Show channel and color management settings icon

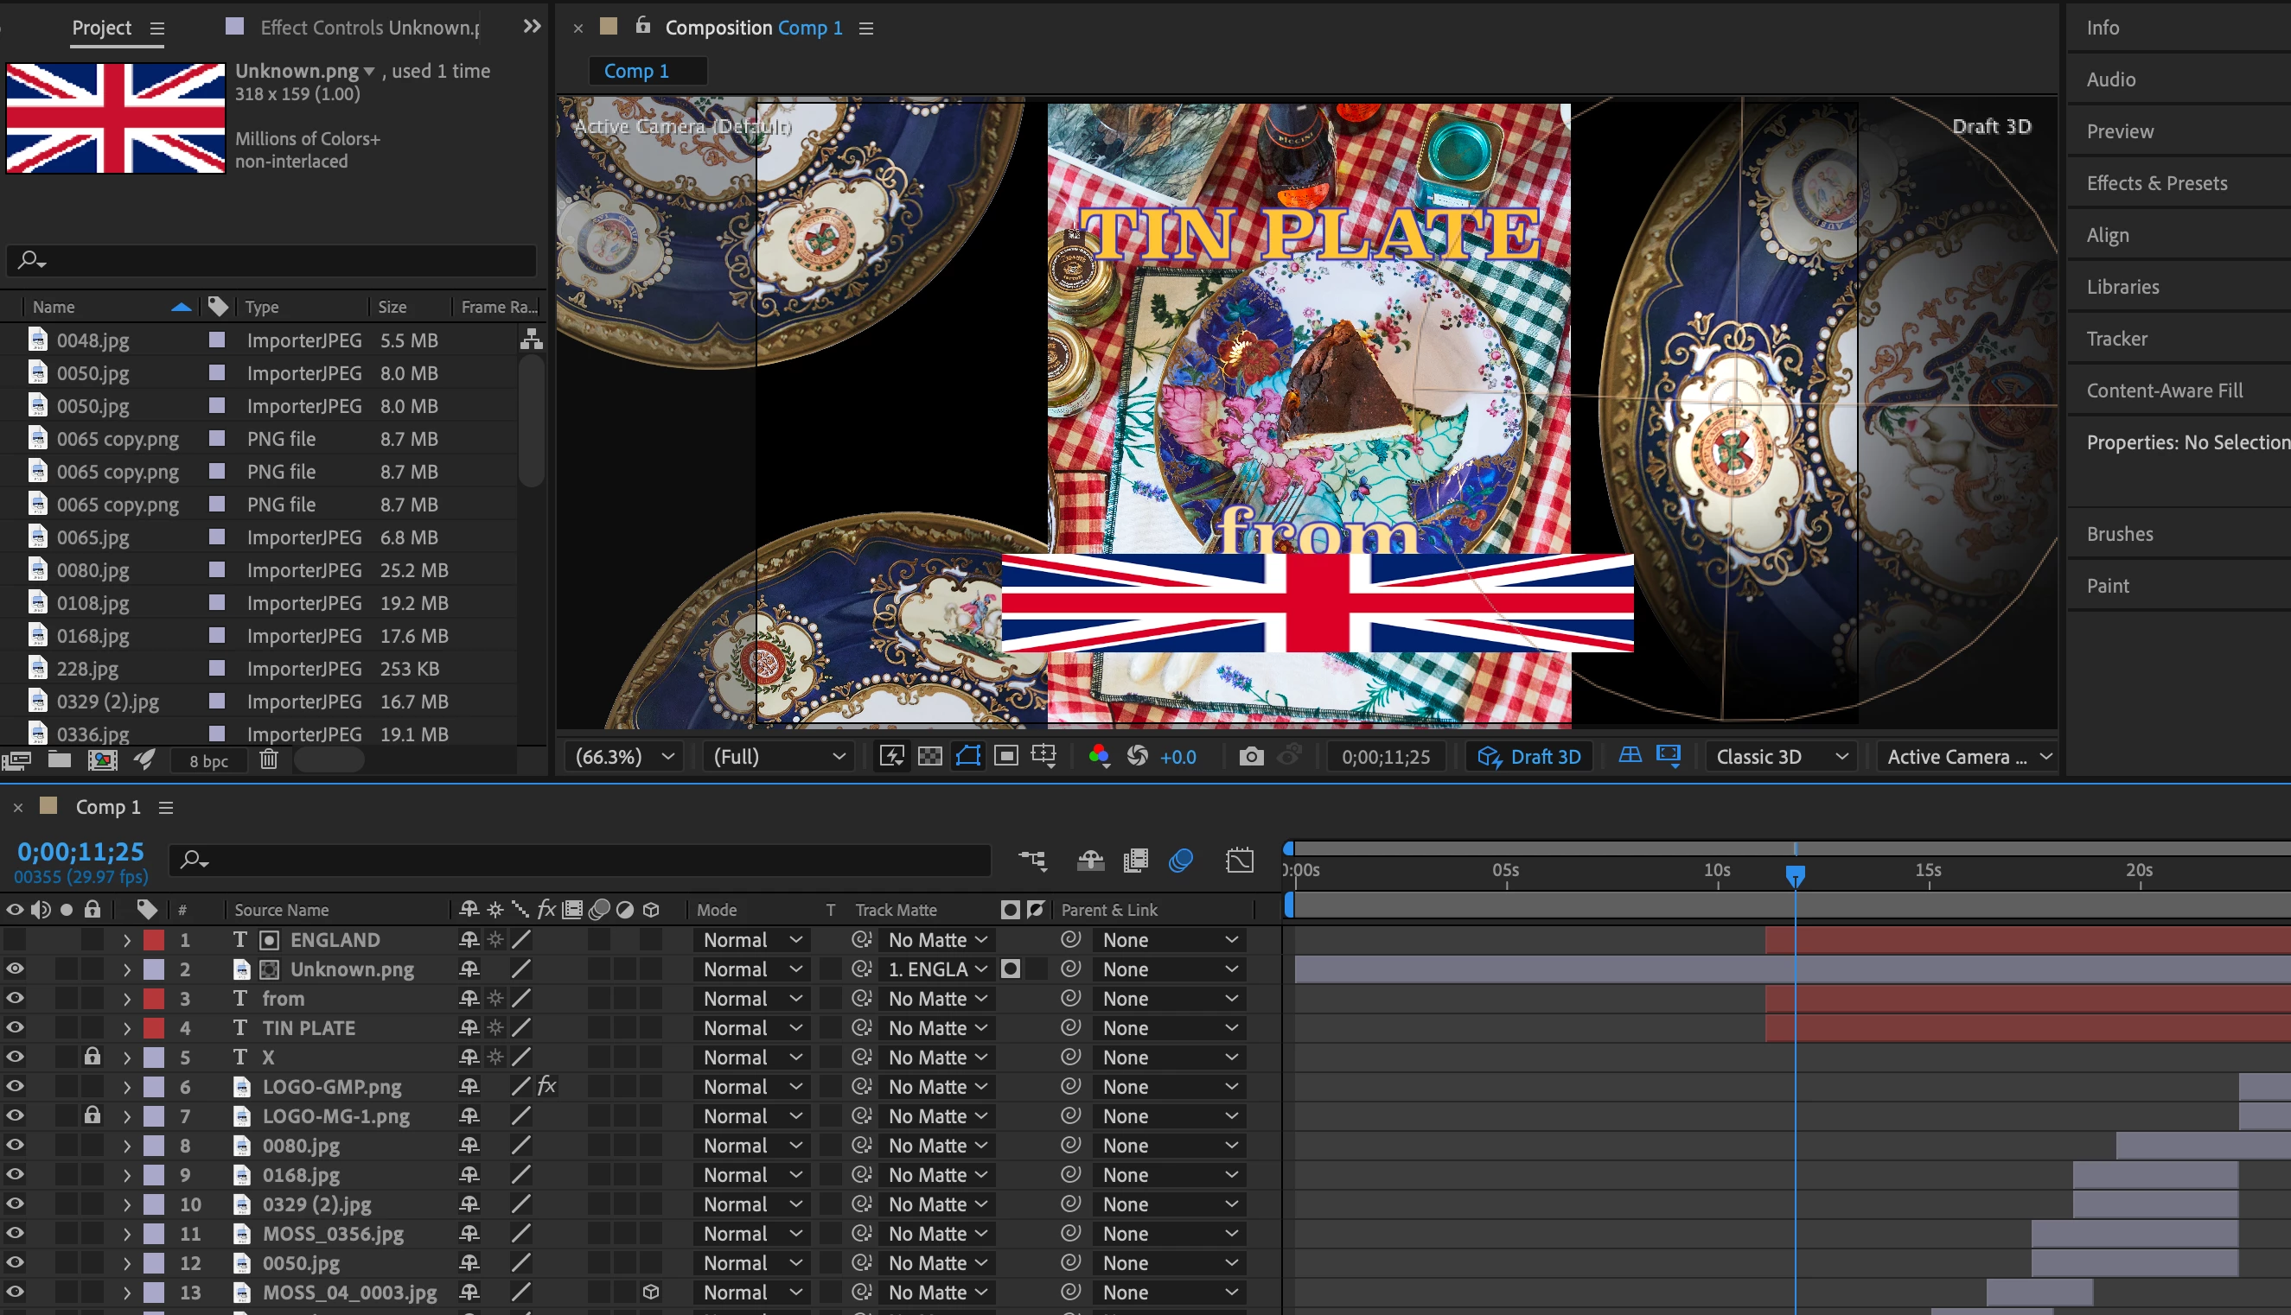point(1099,757)
